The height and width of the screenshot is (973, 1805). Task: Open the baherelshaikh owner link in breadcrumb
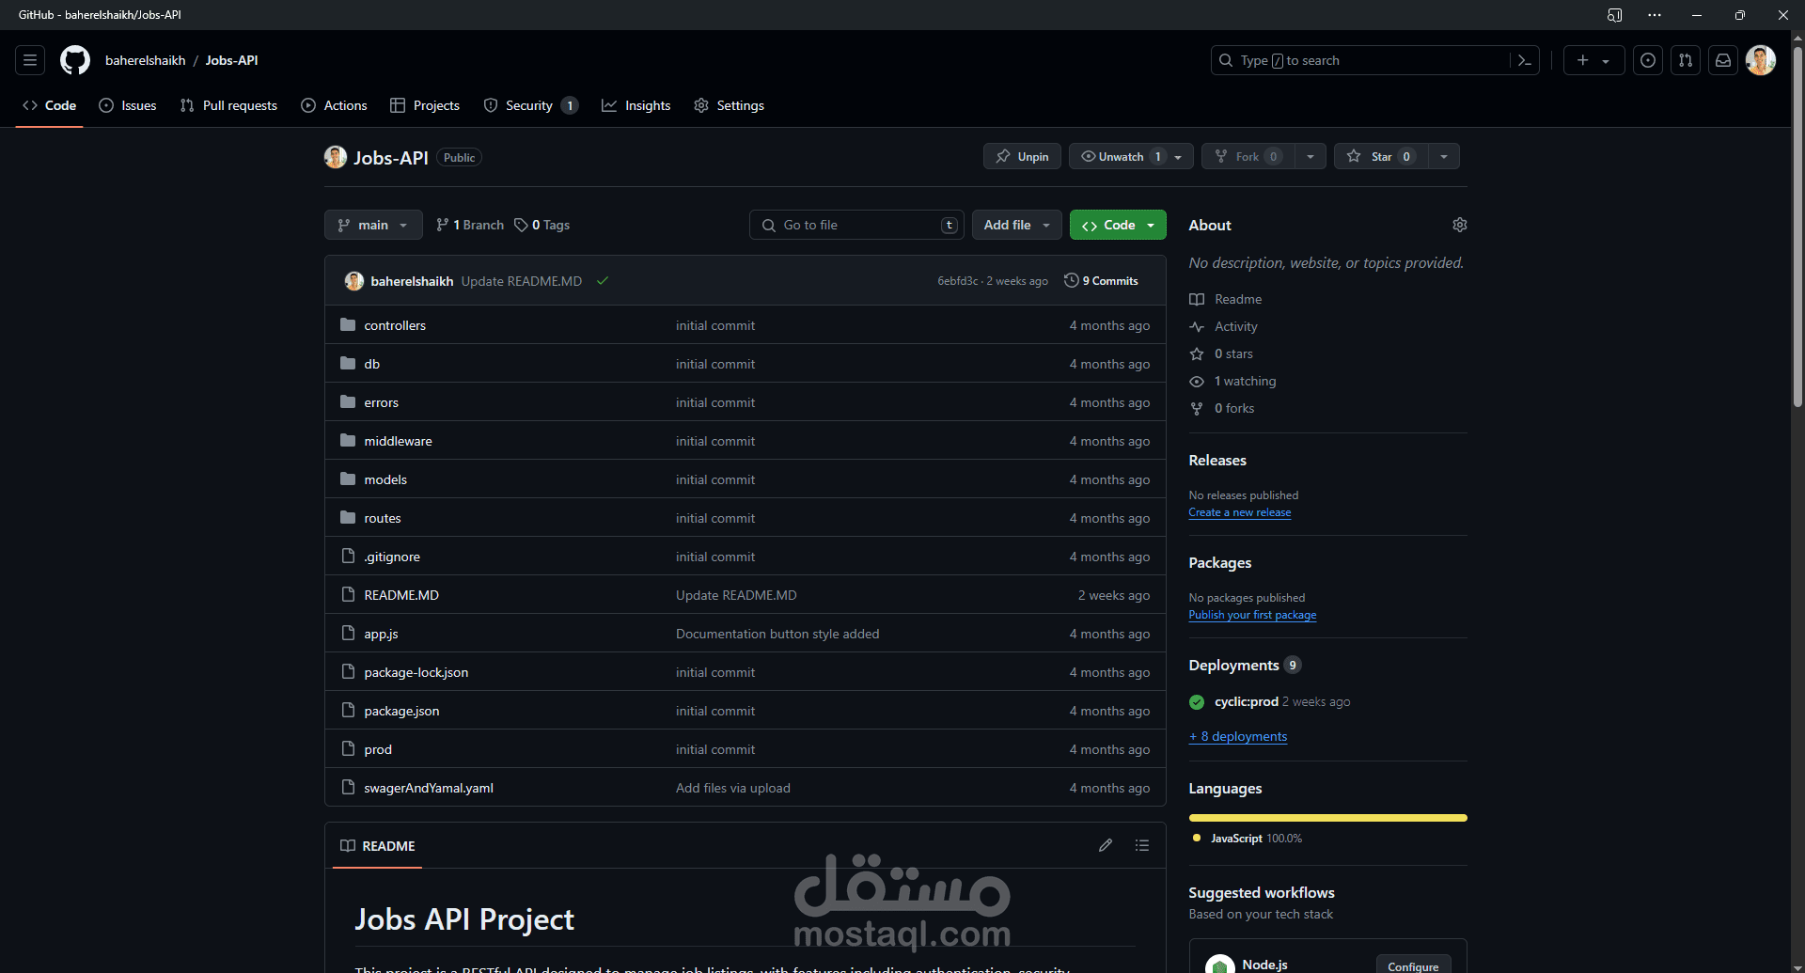(145, 60)
